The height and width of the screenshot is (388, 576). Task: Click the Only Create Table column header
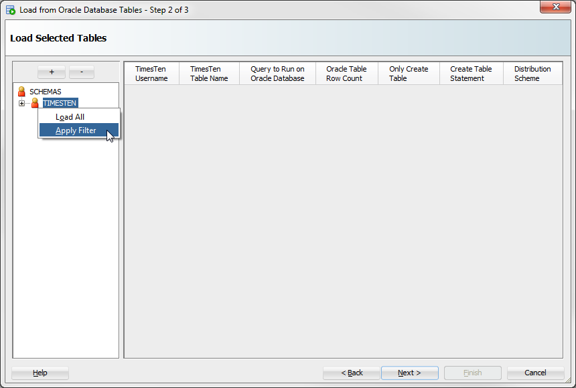409,74
